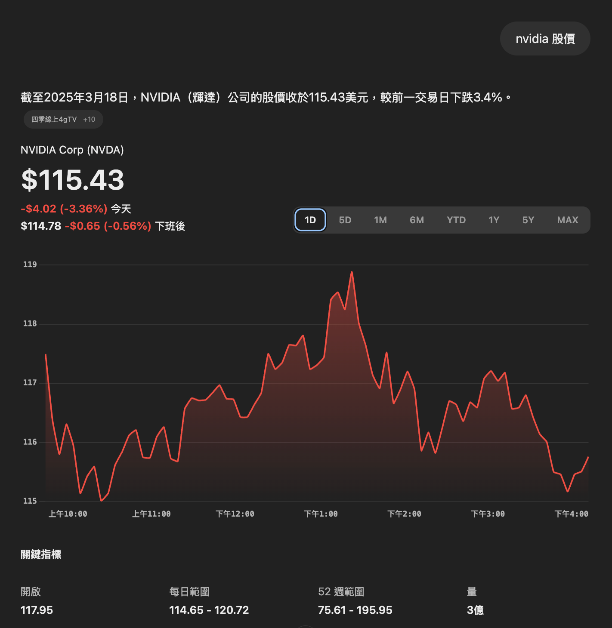Switch chart to 5D range
612x628 pixels.
345,220
